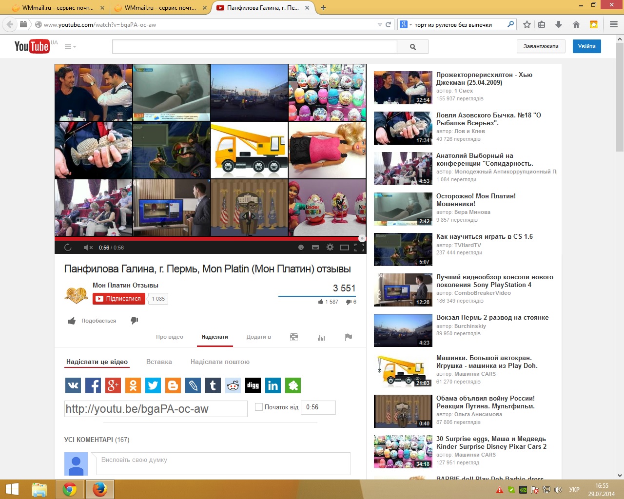Like the video with thumbs-up Подобається

(x=92, y=321)
